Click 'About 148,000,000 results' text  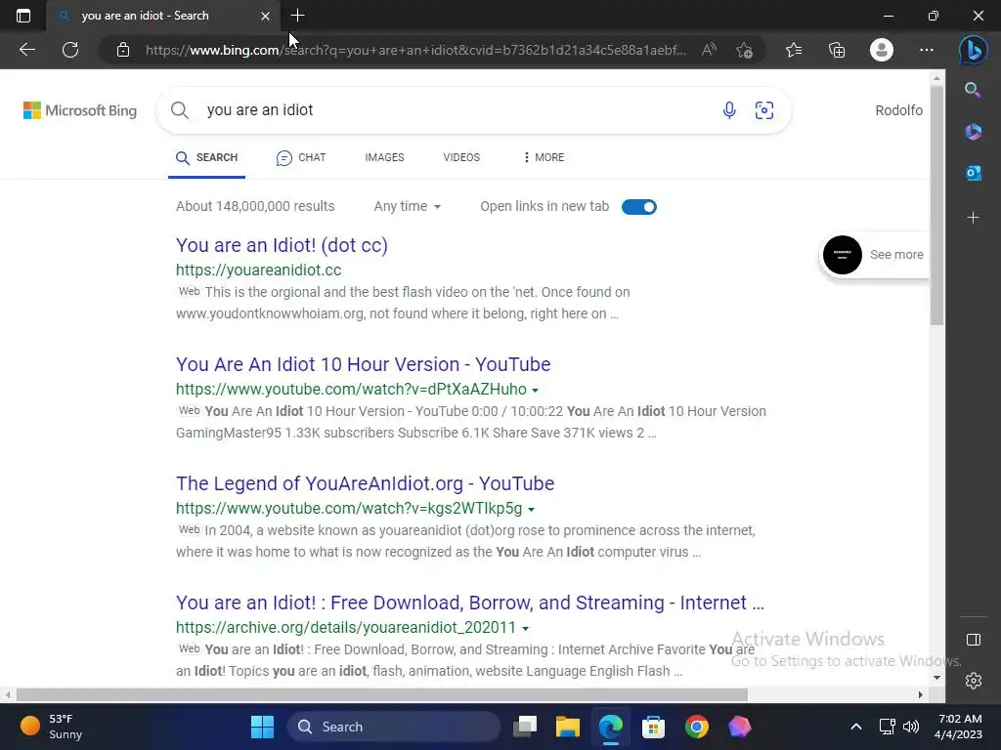pyautogui.click(x=255, y=207)
